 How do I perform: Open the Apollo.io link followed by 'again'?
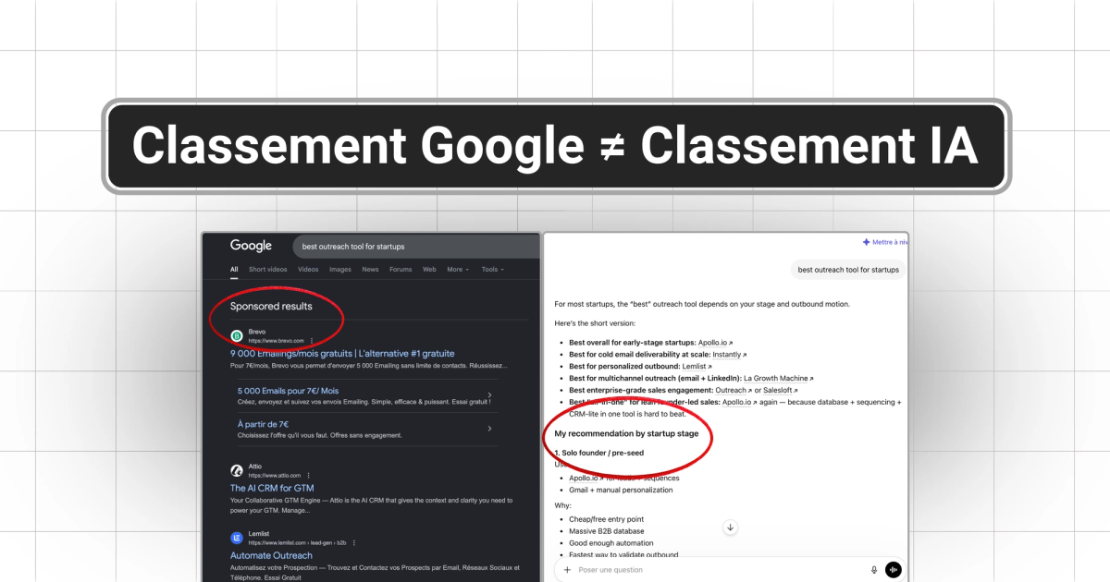(x=739, y=402)
